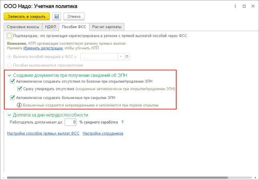Collapse Создание документов при получении сведений section
Viewport: 259px width, 180px height.
click(10, 75)
